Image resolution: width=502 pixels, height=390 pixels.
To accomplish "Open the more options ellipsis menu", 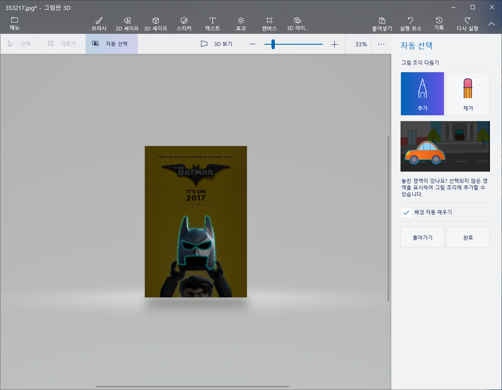I will pos(381,44).
